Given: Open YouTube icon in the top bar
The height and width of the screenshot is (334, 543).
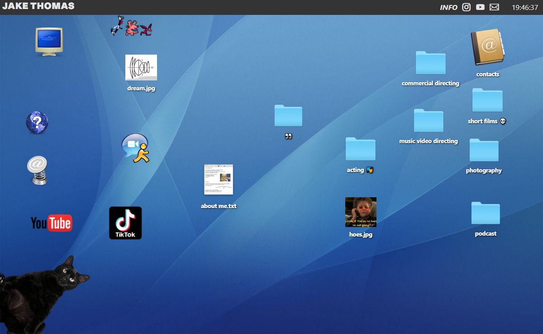Looking at the screenshot, I should coord(480,7).
